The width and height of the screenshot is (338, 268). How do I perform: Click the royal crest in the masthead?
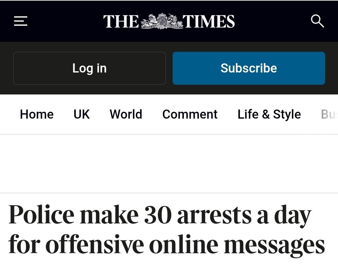point(162,21)
